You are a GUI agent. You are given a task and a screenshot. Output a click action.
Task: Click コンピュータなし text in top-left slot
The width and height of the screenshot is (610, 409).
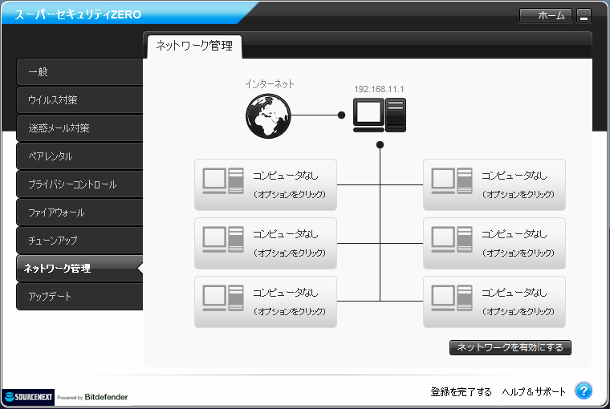coord(285,176)
